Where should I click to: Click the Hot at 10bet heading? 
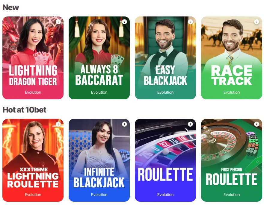[24, 110]
